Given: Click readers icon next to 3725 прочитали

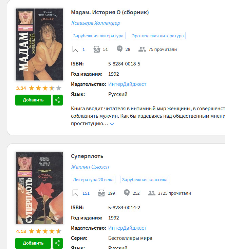Looking at the screenshot, I should 152,193.
